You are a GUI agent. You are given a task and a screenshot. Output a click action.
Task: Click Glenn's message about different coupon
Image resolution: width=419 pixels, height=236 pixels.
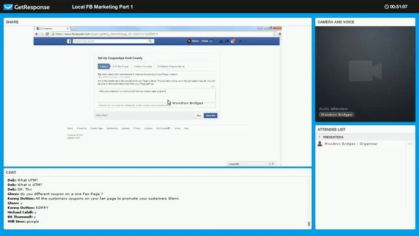tap(55, 194)
